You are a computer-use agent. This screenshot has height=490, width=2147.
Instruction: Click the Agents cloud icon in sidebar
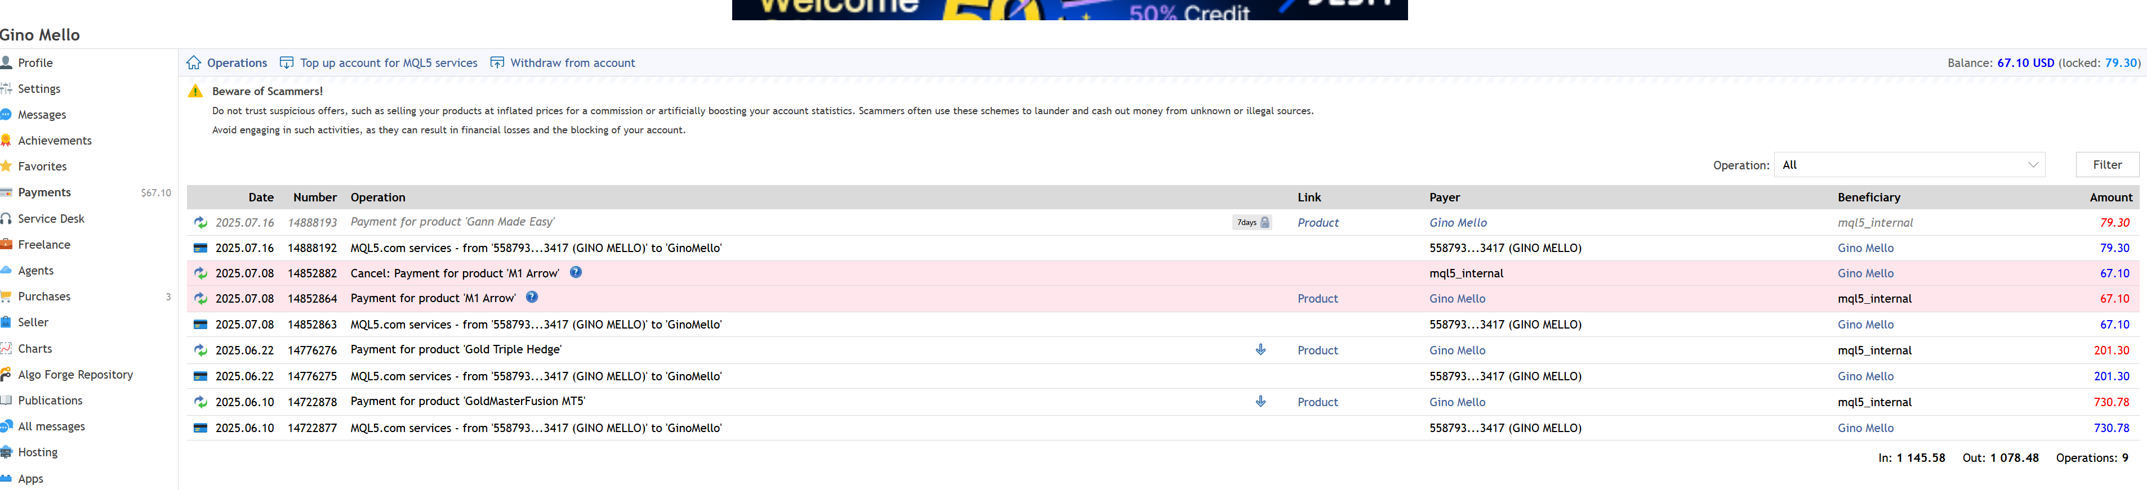pyautogui.click(x=6, y=271)
